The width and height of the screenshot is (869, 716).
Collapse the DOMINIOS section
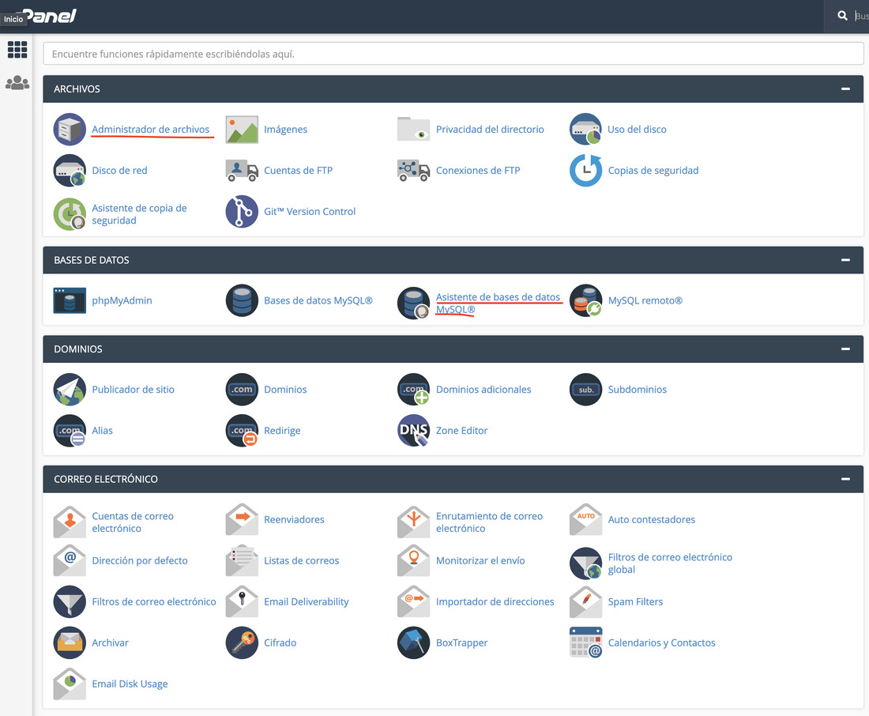pyautogui.click(x=845, y=349)
